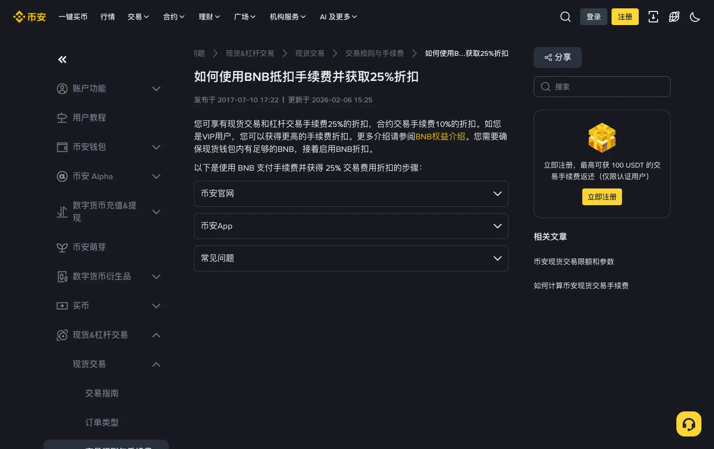
Task: Collapse the 现货交易 subsection chevron
Action: click(156, 364)
